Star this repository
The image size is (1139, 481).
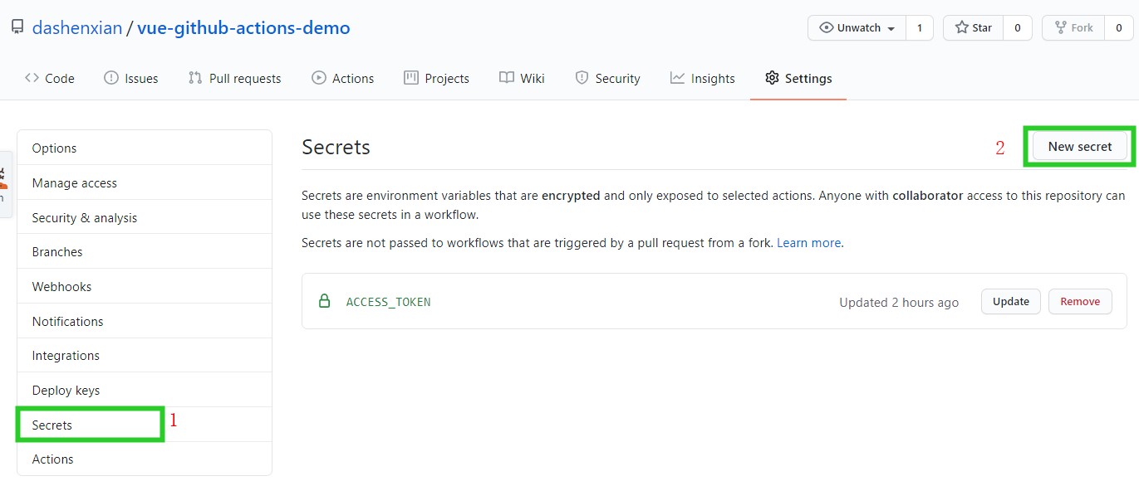(x=973, y=27)
